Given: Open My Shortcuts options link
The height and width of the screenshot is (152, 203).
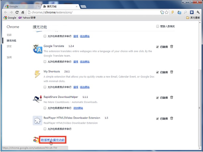Looking at the screenshot, I should point(76,87).
